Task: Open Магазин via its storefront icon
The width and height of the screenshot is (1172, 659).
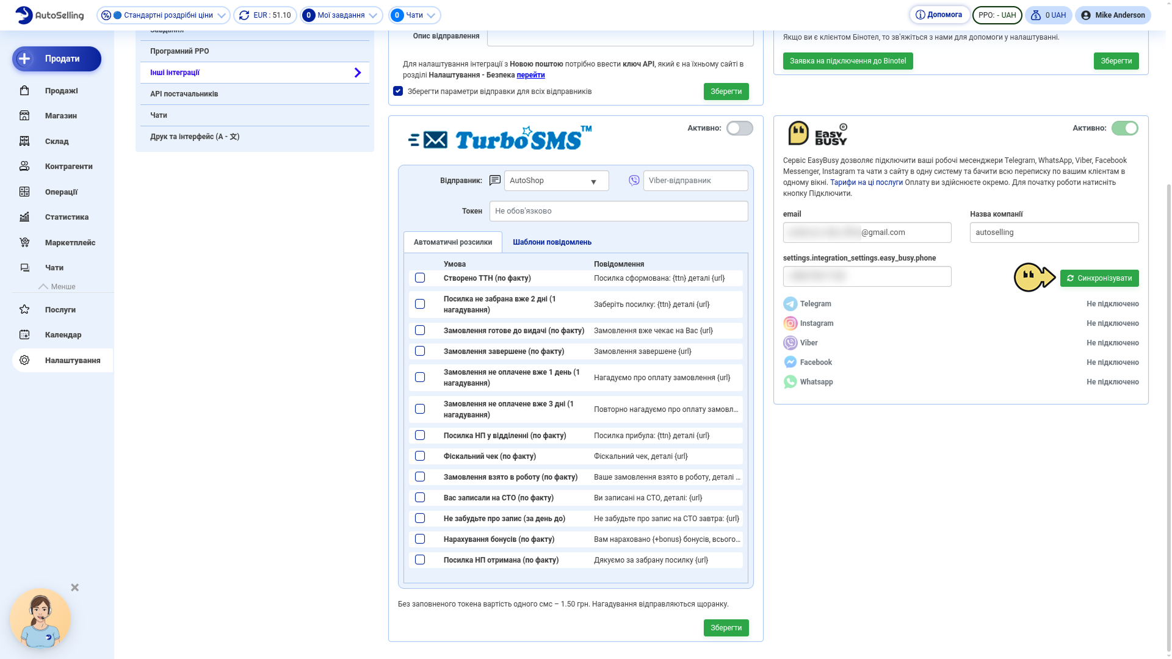Action: pyautogui.click(x=24, y=115)
